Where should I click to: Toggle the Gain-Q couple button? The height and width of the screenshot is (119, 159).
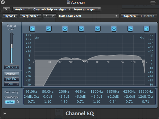tap(10, 102)
